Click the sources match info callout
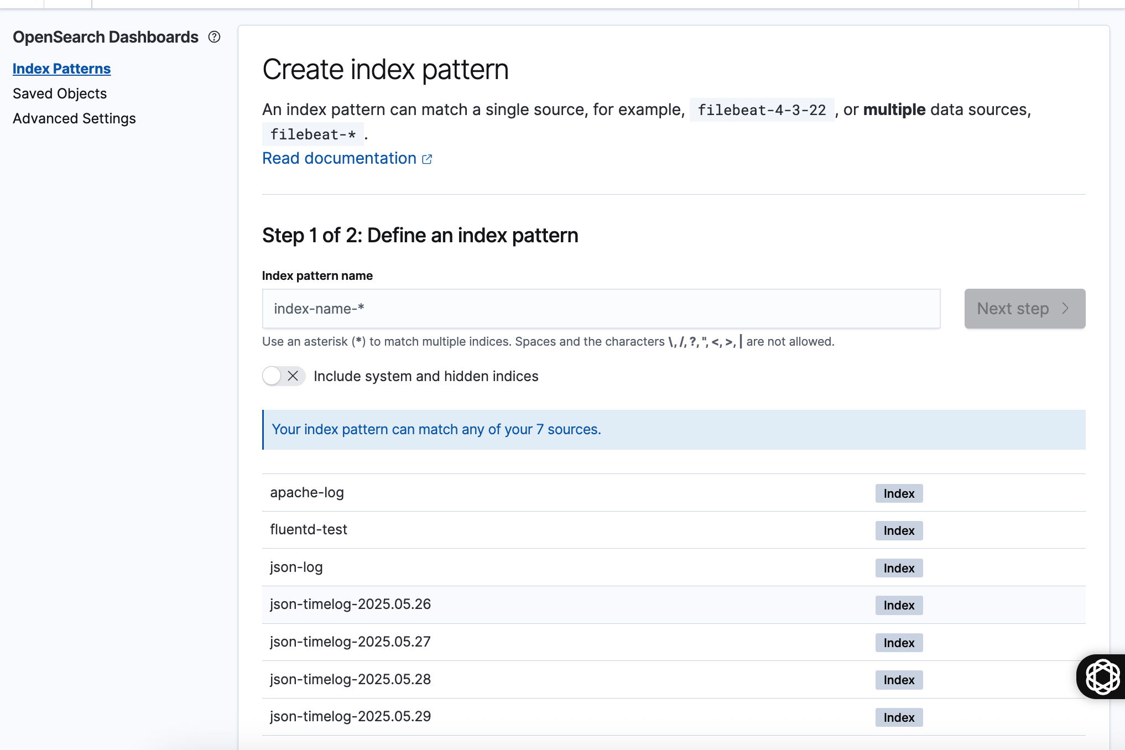The height and width of the screenshot is (750, 1125). pyautogui.click(x=673, y=430)
